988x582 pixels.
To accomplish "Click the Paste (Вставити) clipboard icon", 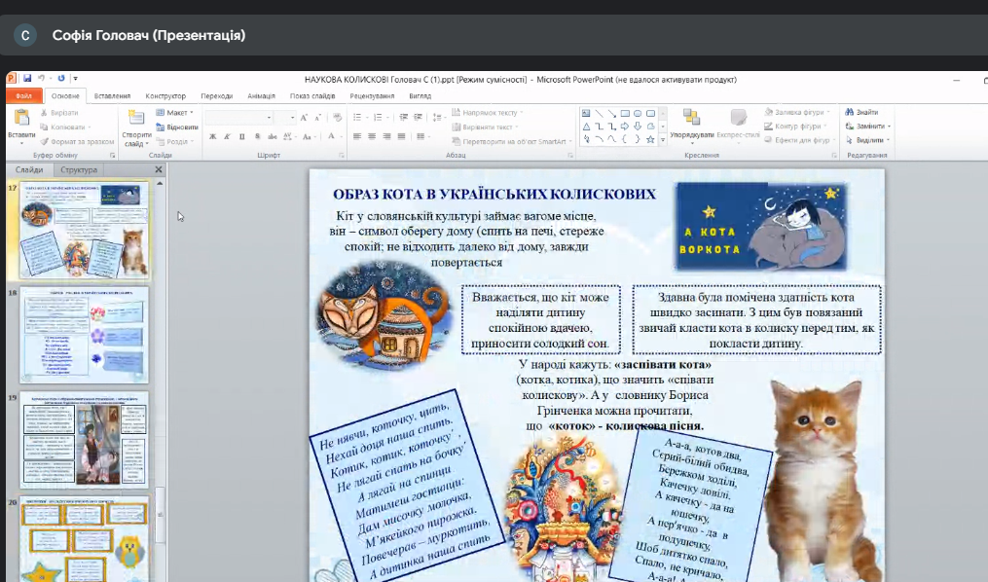I will pos(21,120).
